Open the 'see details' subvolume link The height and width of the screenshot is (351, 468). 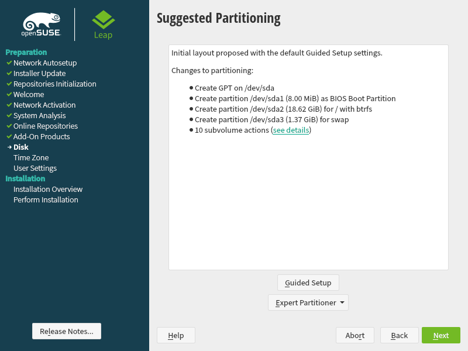291,130
